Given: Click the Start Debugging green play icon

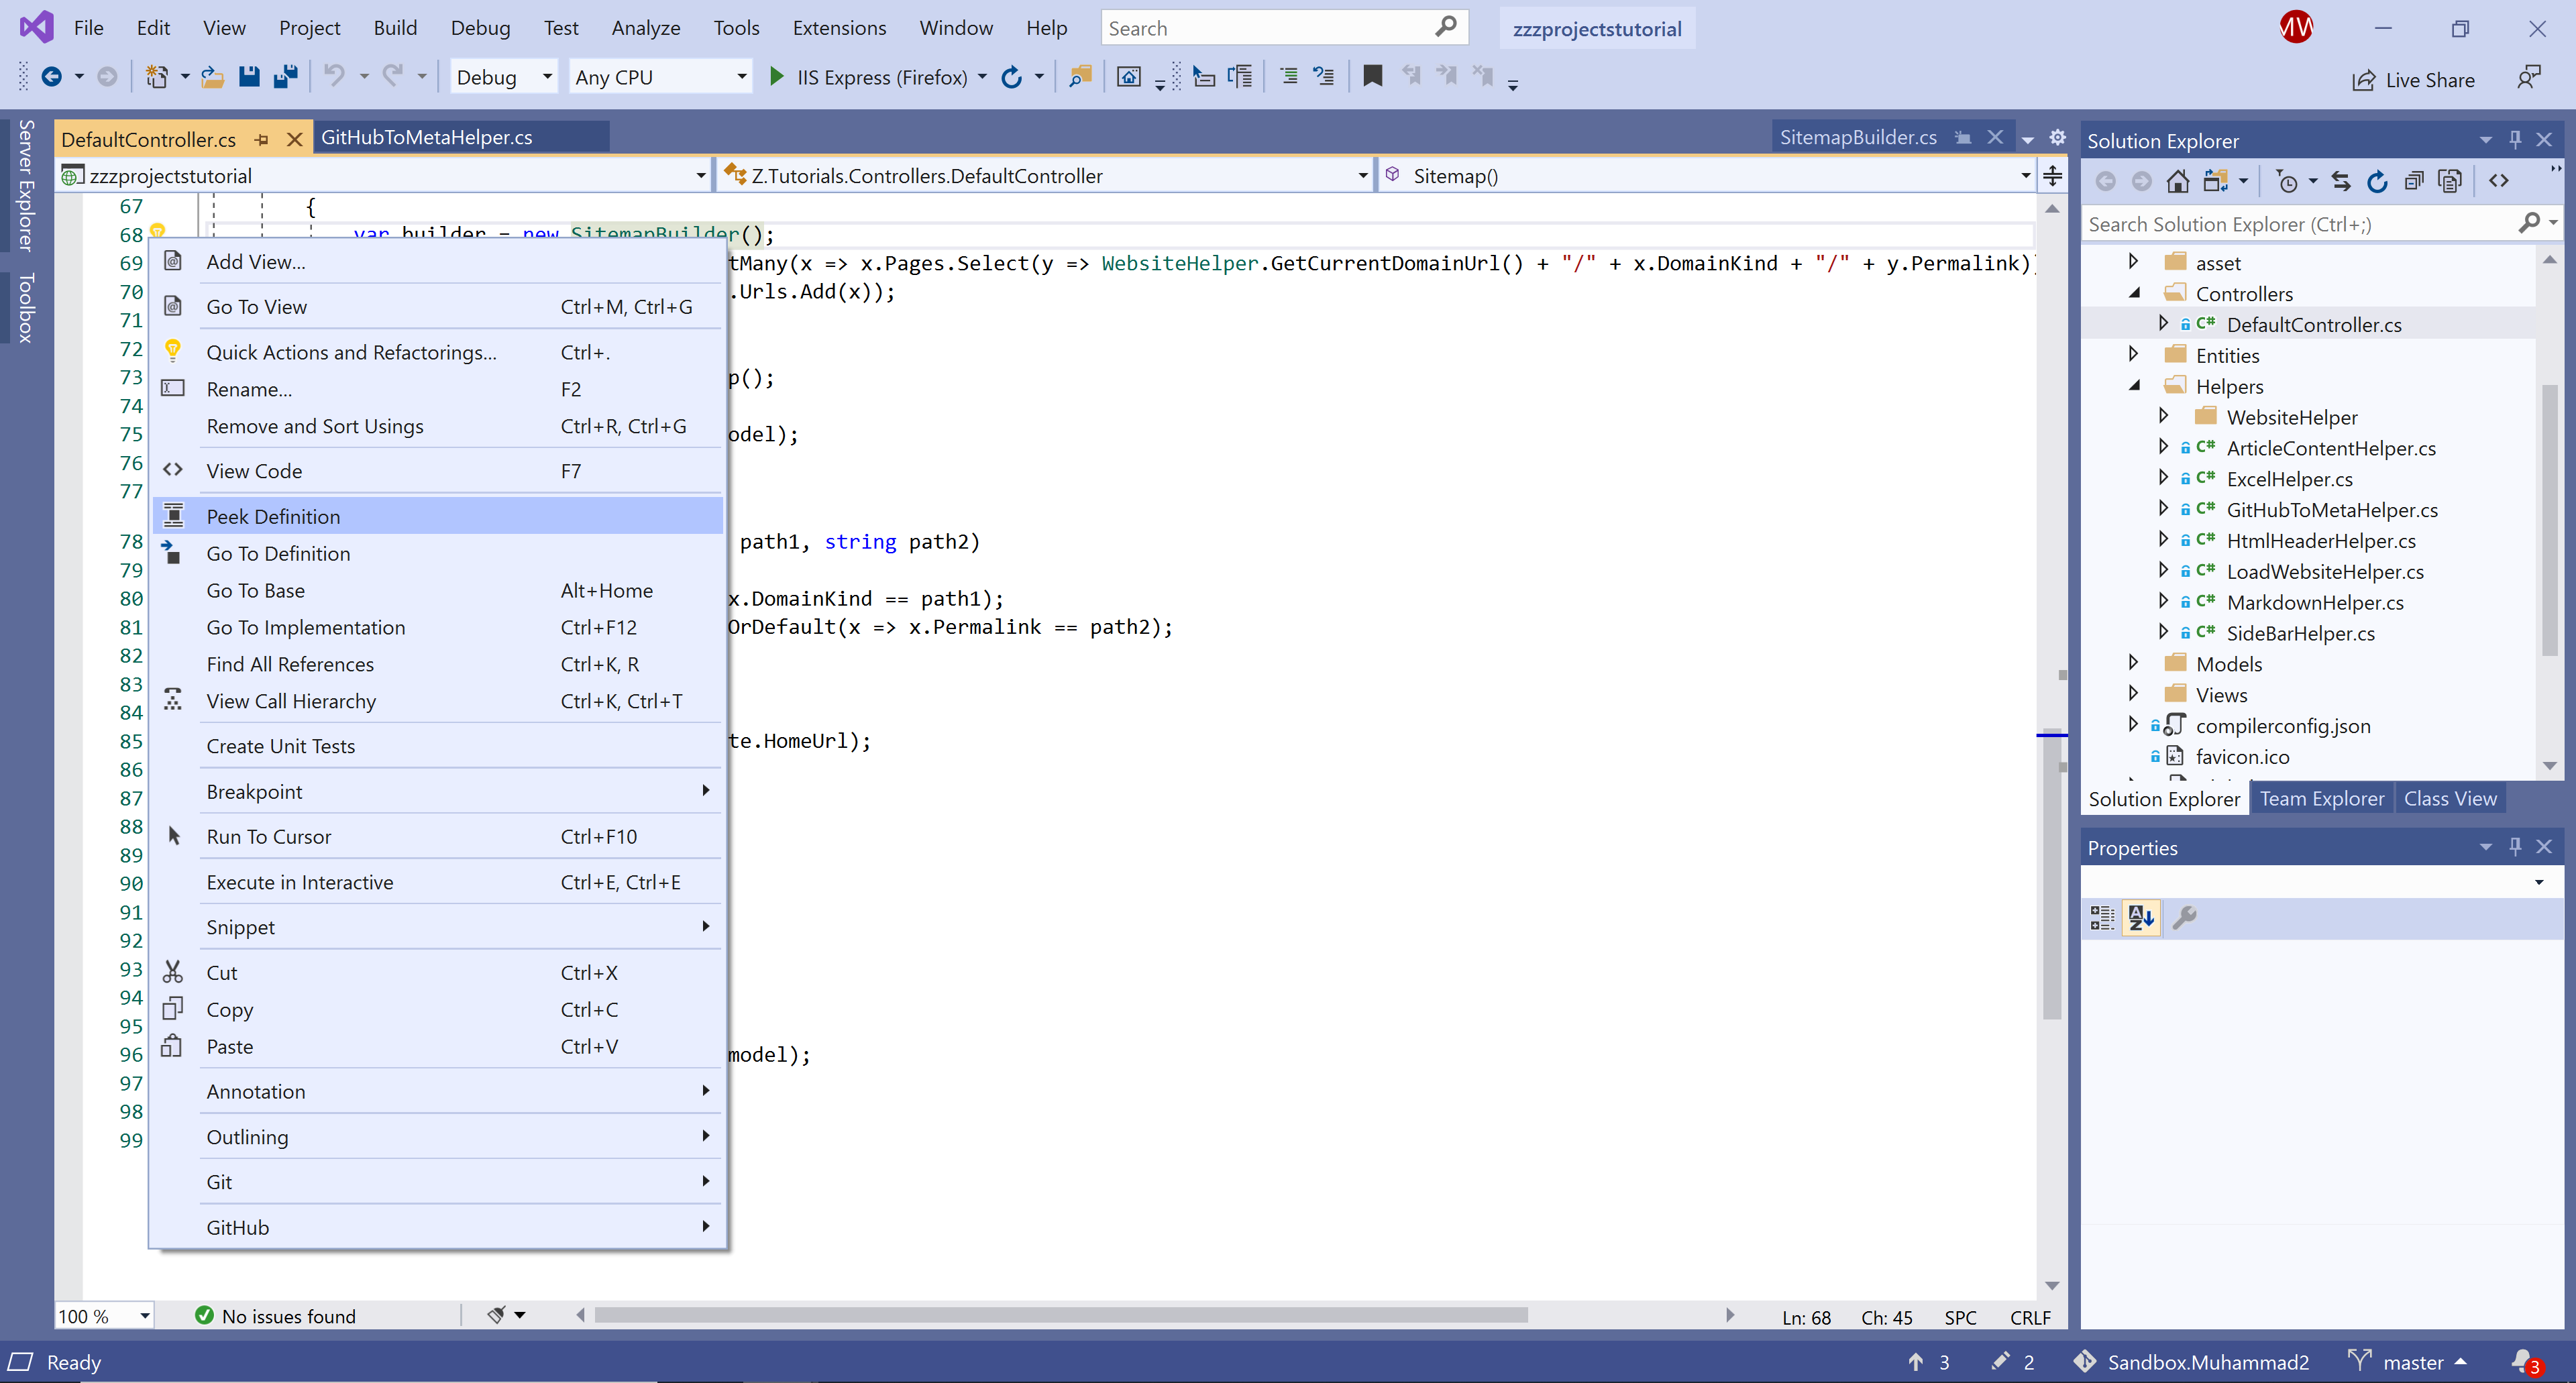Looking at the screenshot, I should click(x=776, y=77).
